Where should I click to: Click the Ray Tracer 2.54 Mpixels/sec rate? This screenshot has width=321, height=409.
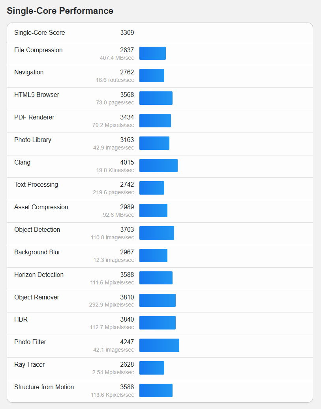point(113,372)
